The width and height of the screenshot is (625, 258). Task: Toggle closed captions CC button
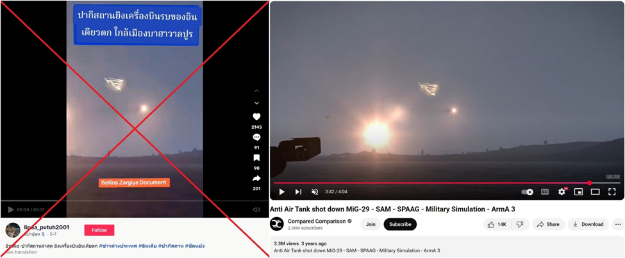(x=544, y=192)
